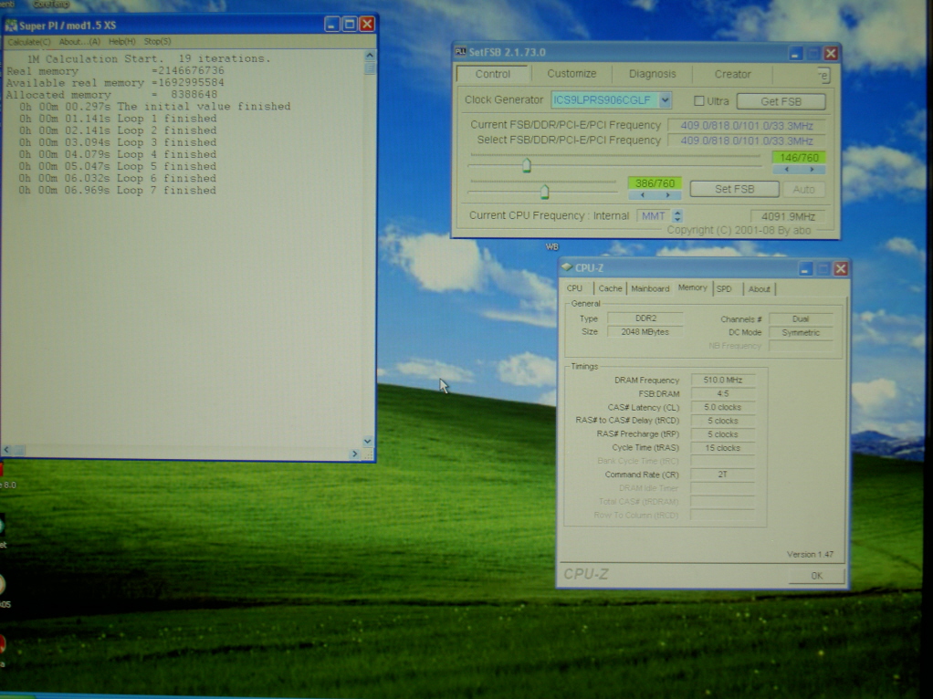This screenshot has height=699, width=933.
Task: Open the About...(A) menu in Super PI
Action: pos(79,42)
